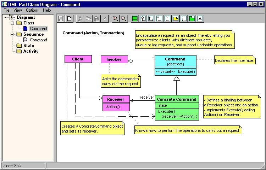Select the Association arrow tool
Screen dimensions: 266x170
[x=151, y=19]
